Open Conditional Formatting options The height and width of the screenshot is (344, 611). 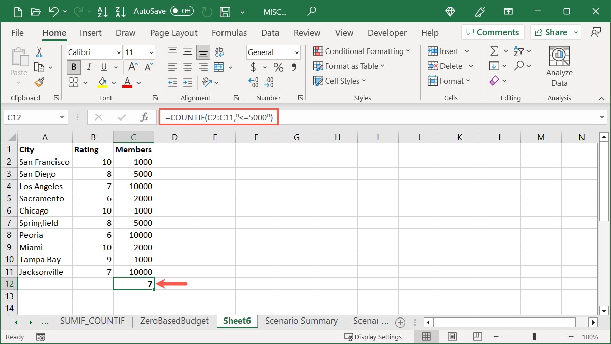click(362, 51)
